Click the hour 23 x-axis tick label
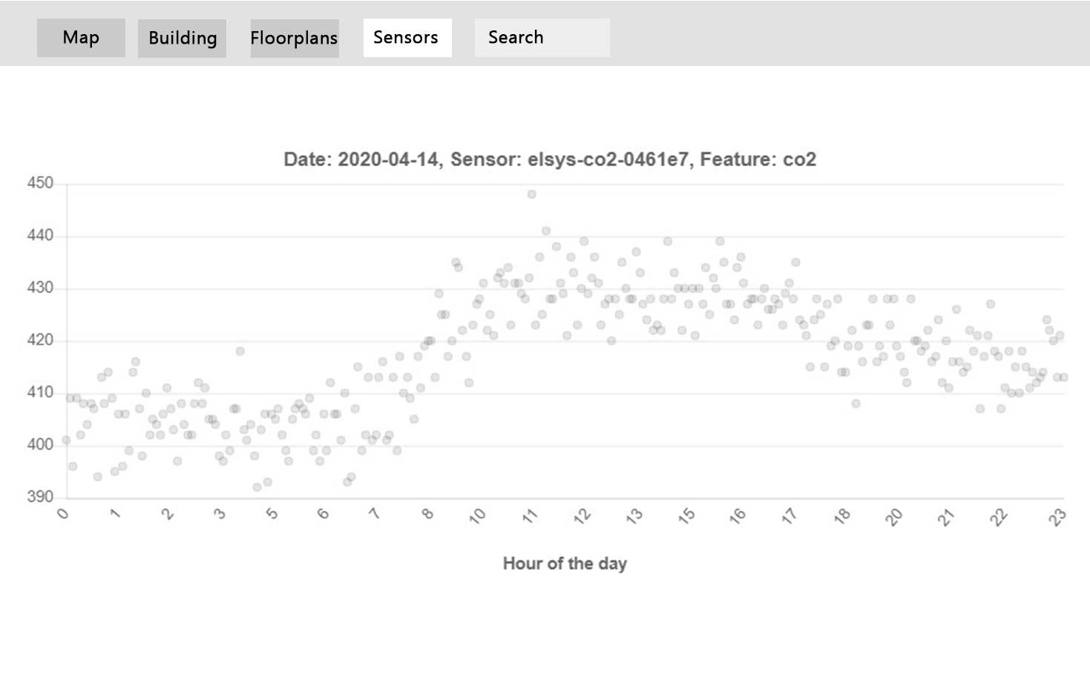Image resolution: width=1090 pixels, height=681 pixels. [x=1058, y=516]
